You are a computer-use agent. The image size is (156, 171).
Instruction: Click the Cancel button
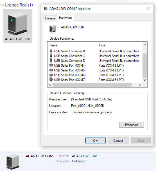coord(118,140)
